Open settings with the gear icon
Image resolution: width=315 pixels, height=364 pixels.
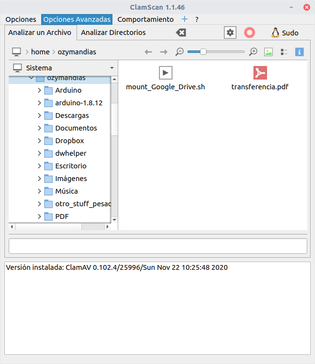tap(230, 33)
